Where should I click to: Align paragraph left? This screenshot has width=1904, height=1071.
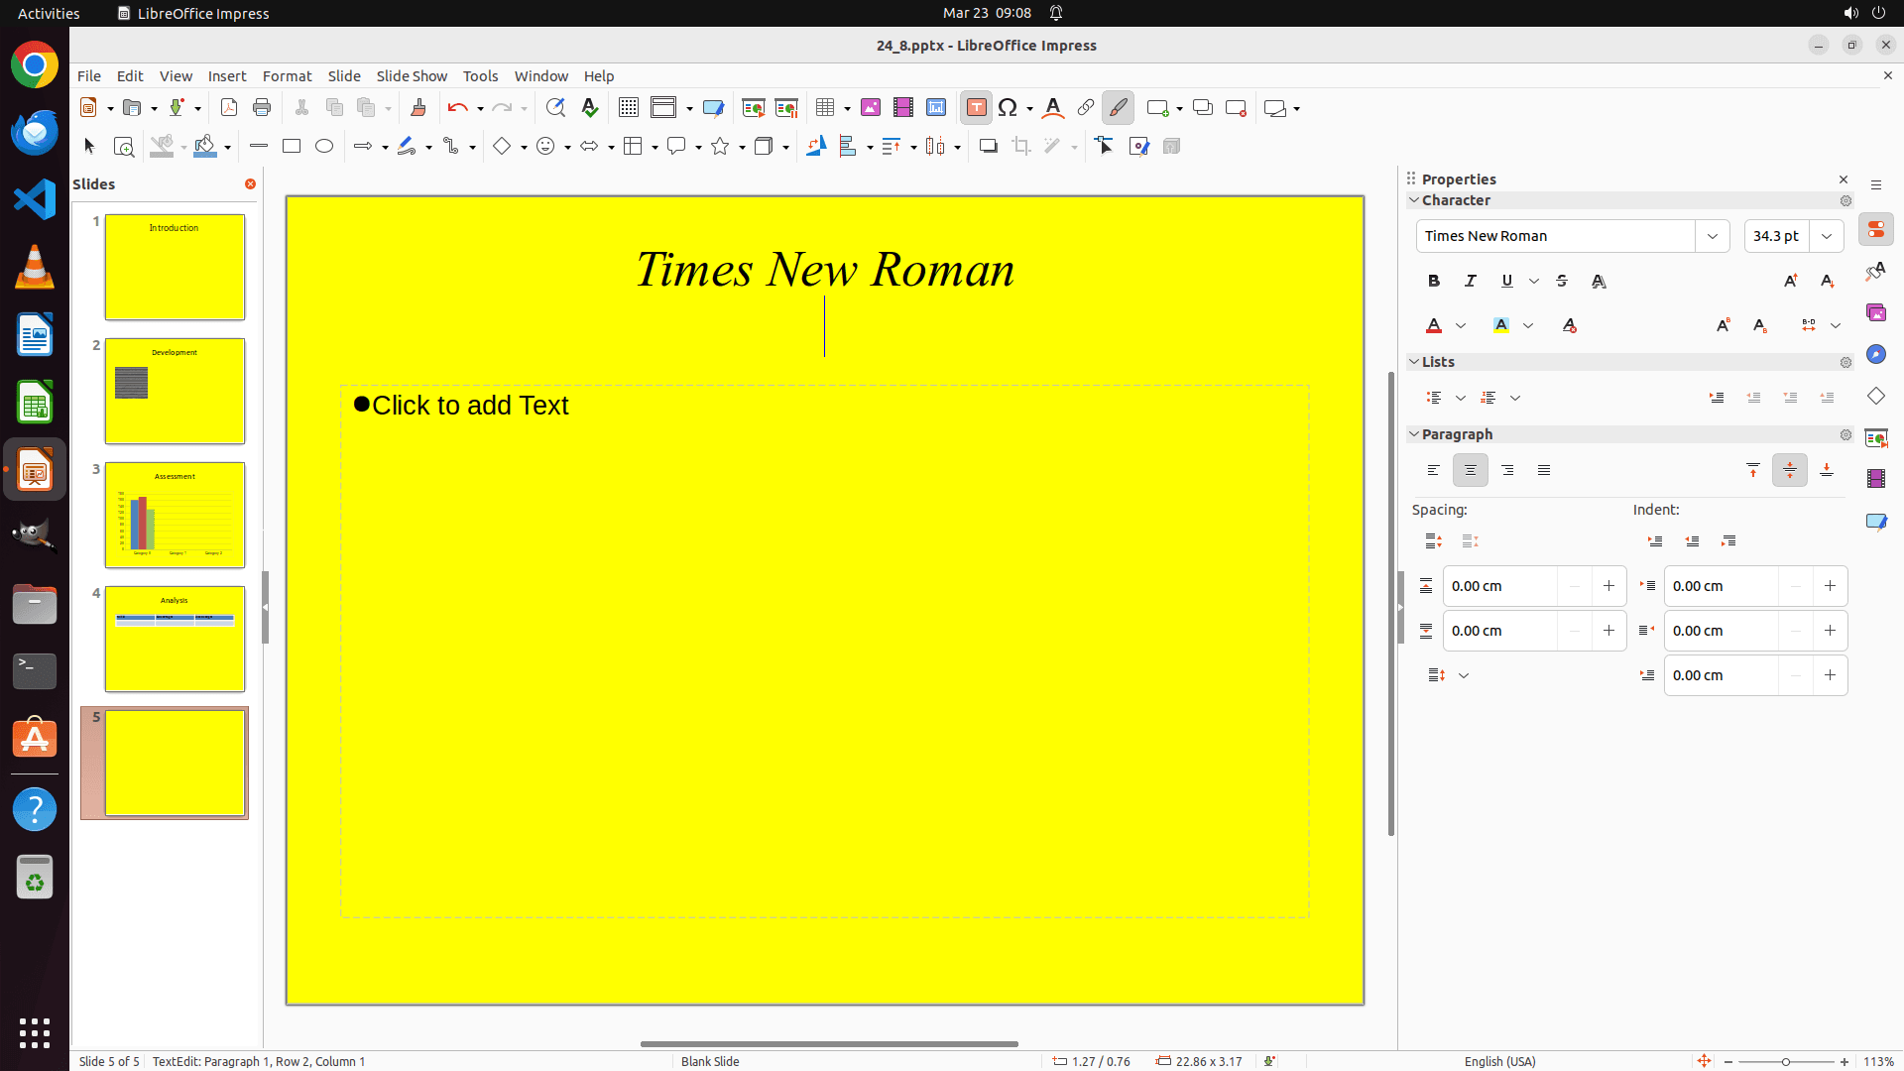(x=1434, y=470)
